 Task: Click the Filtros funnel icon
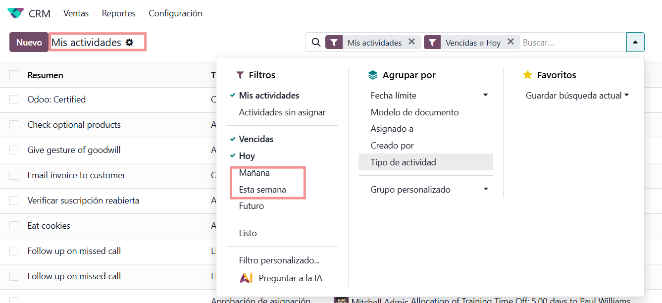(x=240, y=75)
